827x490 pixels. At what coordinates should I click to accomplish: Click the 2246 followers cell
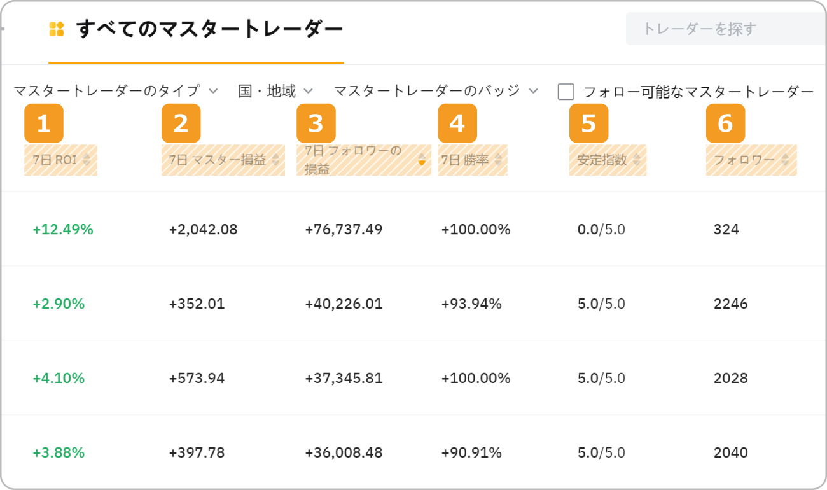tap(731, 304)
